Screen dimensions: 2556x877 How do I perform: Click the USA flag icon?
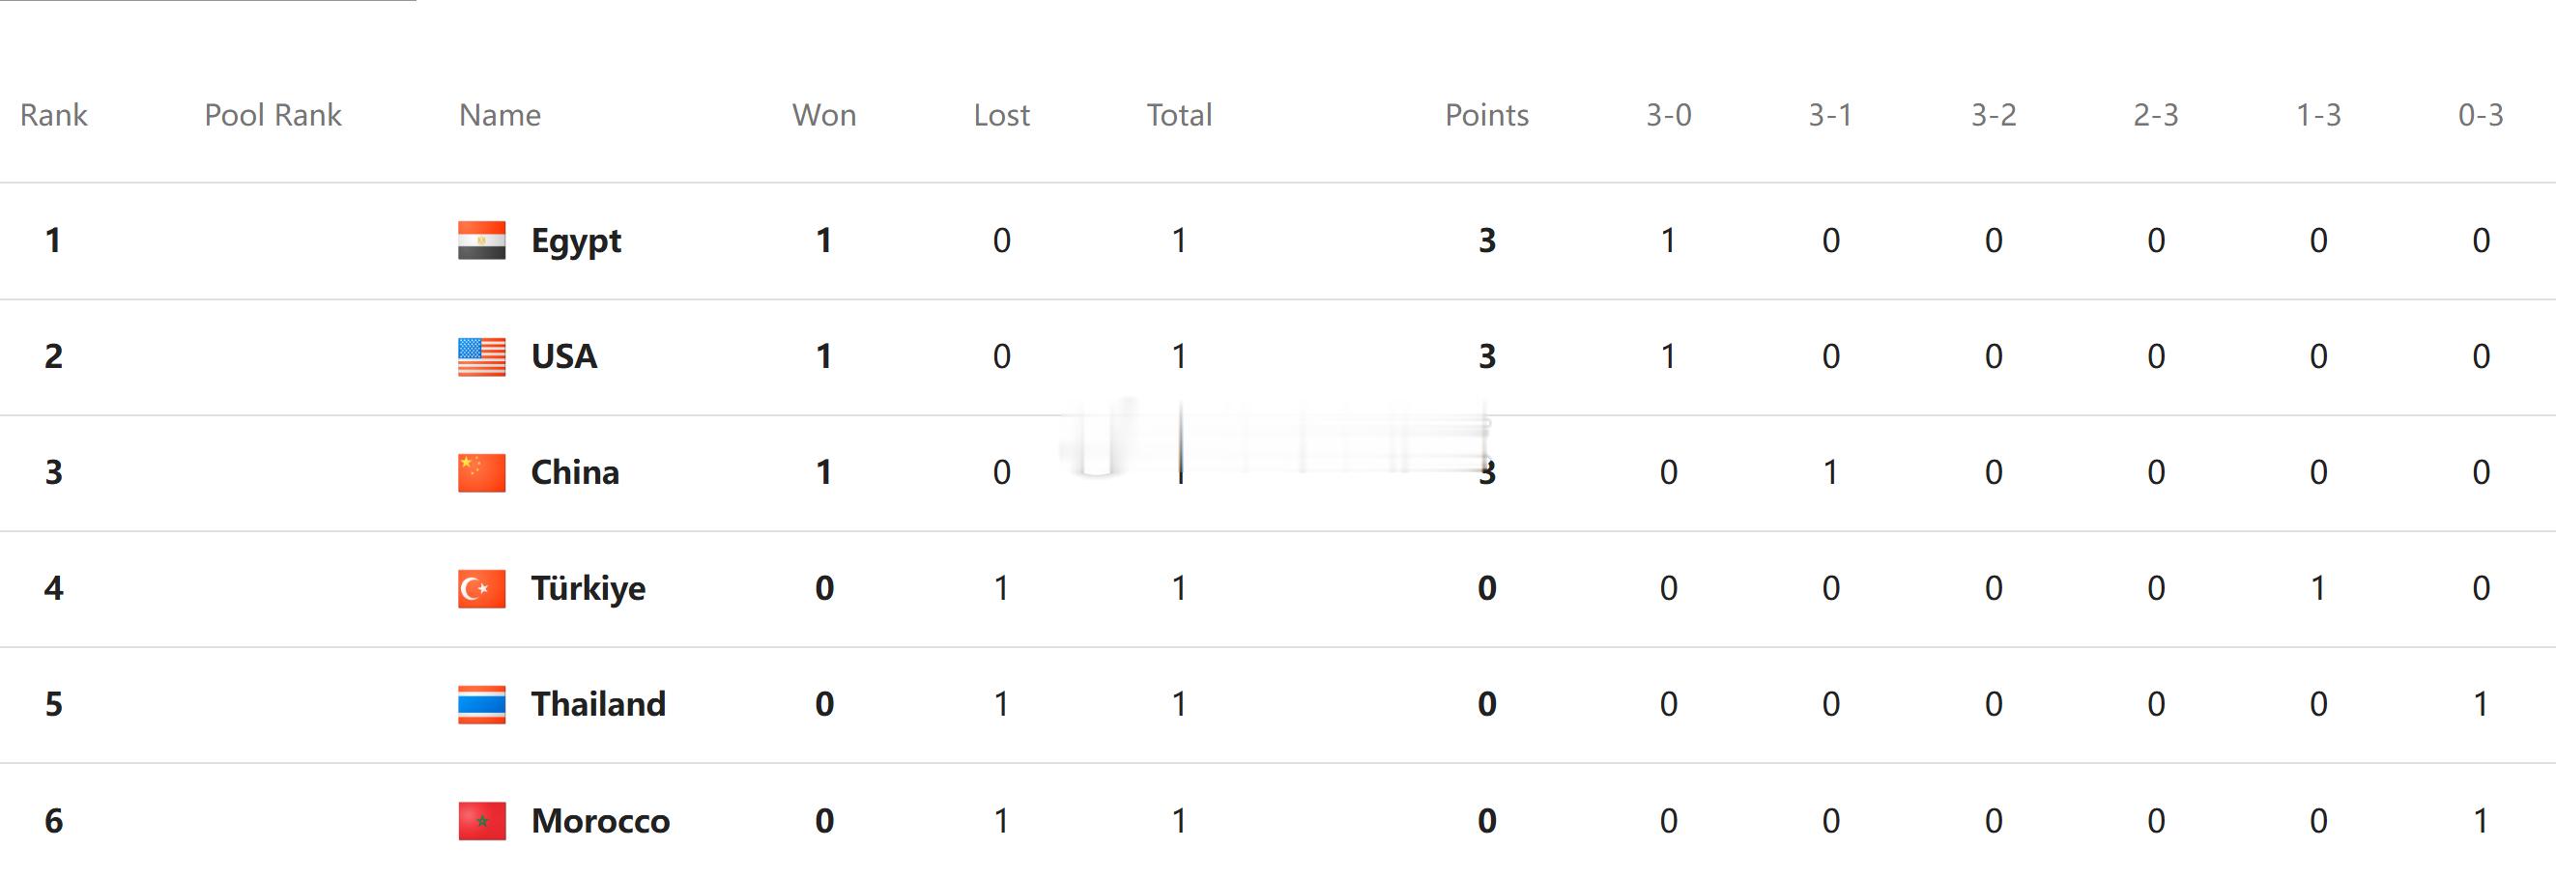coord(481,356)
